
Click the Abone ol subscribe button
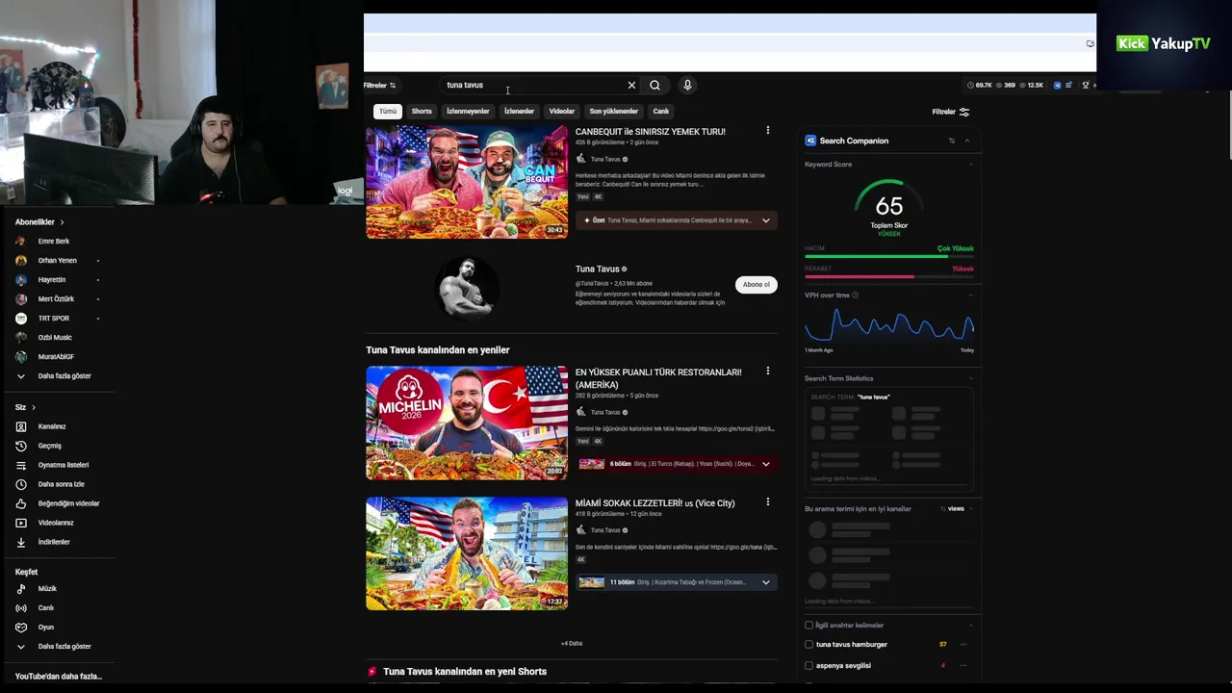pos(756,285)
